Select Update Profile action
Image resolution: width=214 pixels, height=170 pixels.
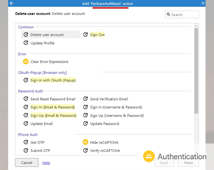pos(42,43)
